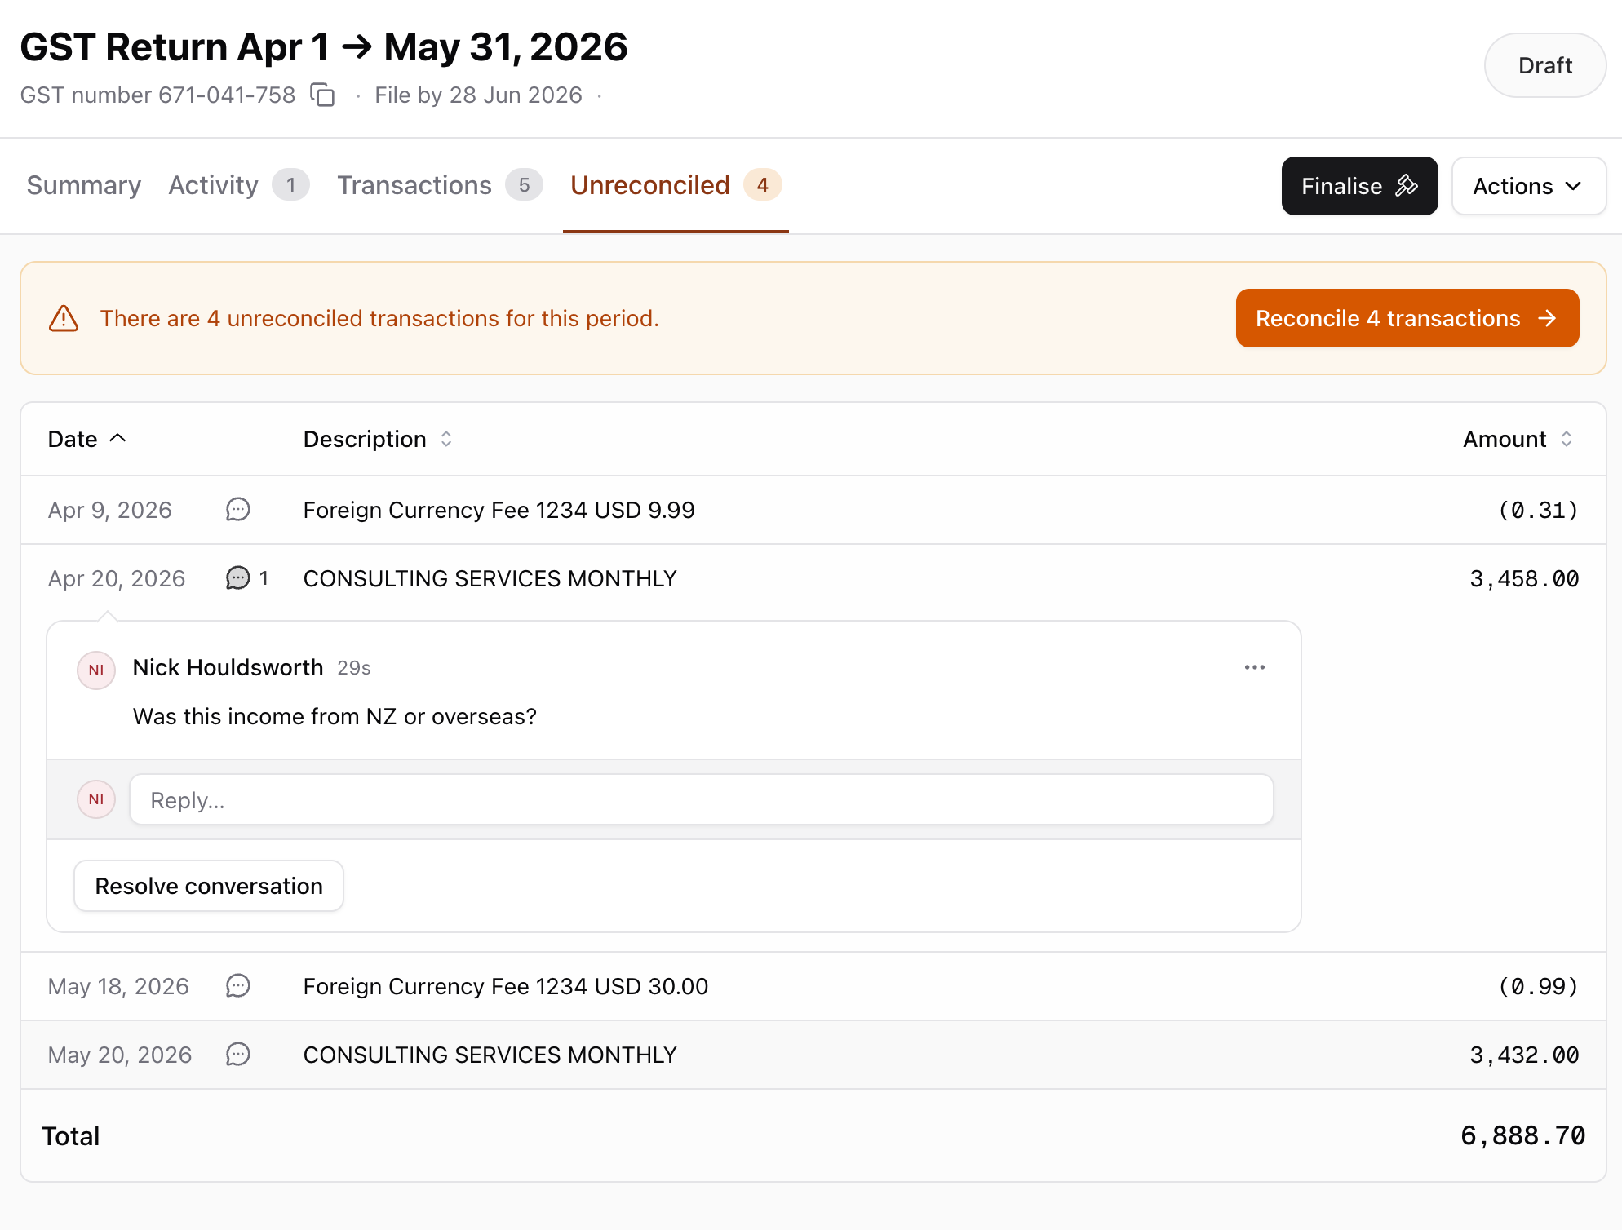Click the 'File by 28 Jun 2026' text

478,95
